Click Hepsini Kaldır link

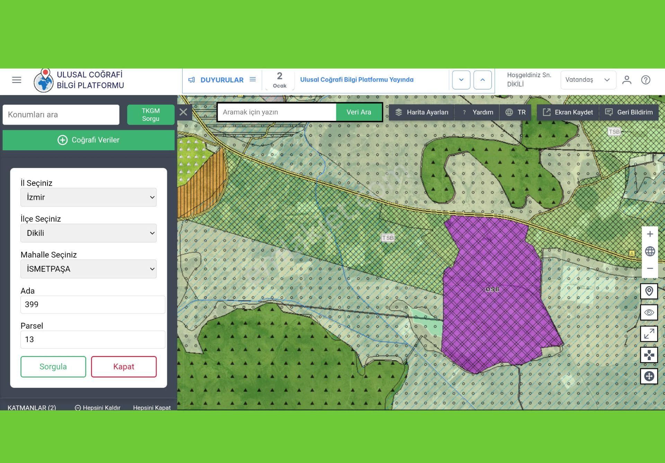click(x=98, y=407)
